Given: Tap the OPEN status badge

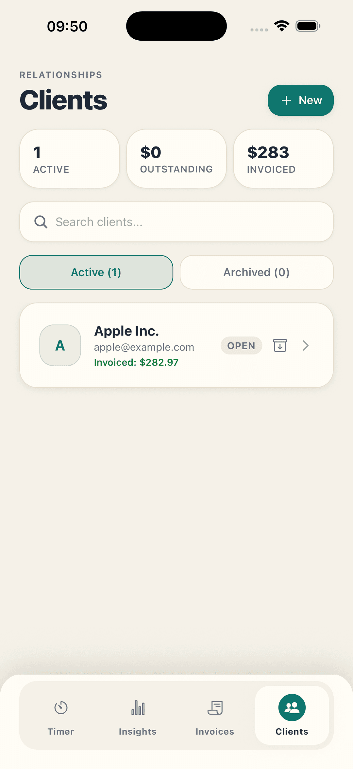Looking at the screenshot, I should (241, 345).
